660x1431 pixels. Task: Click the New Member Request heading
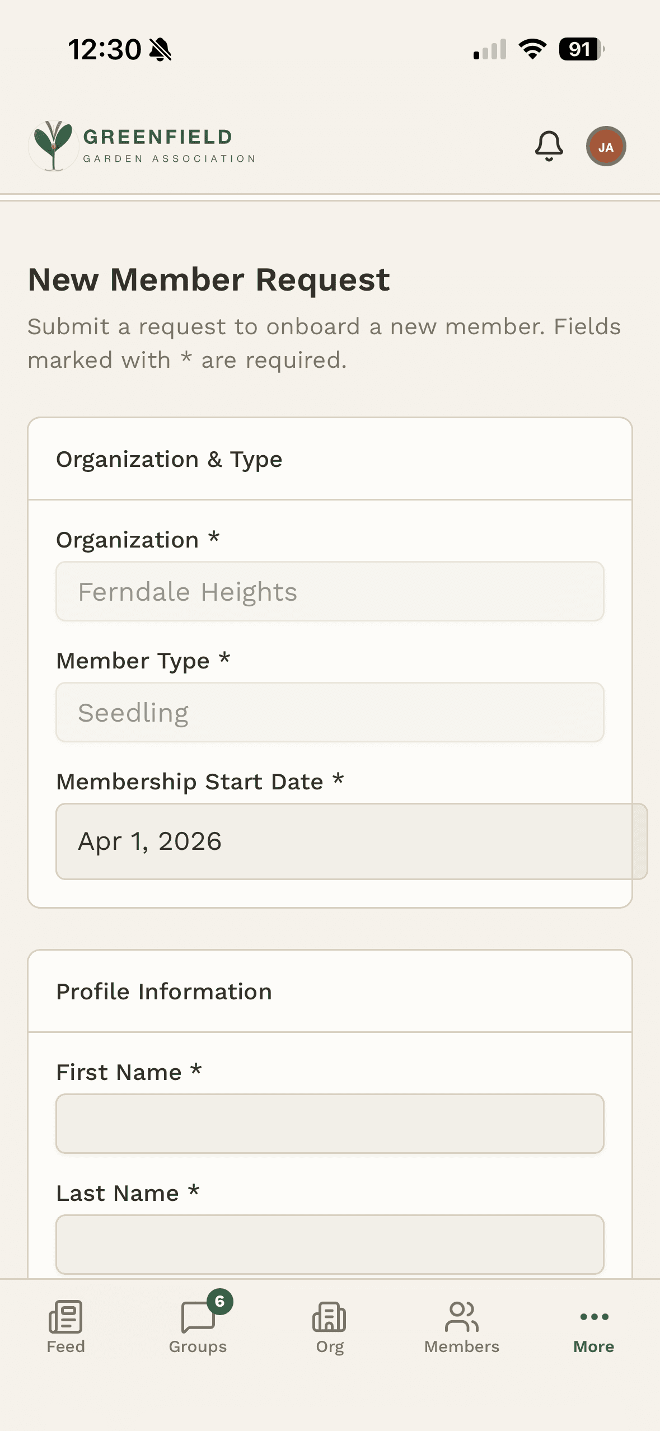[x=208, y=280]
